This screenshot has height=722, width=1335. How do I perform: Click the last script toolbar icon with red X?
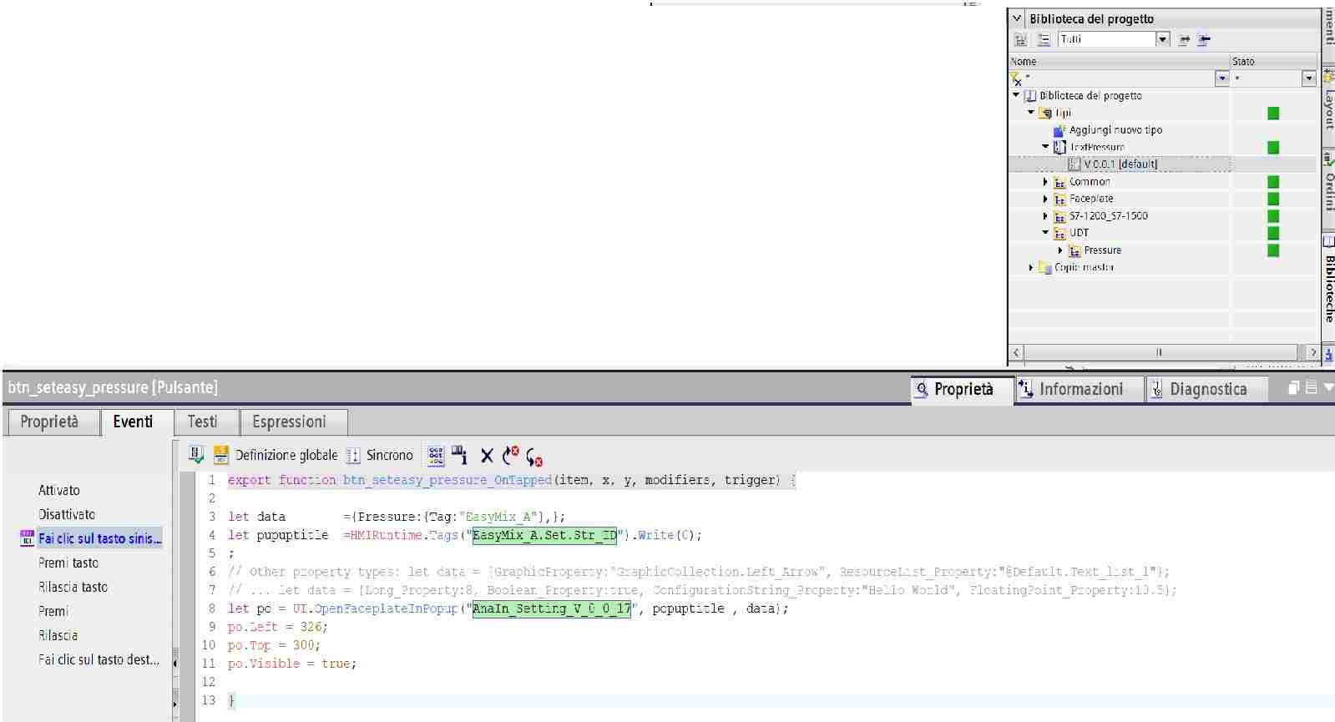coord(534,457)
